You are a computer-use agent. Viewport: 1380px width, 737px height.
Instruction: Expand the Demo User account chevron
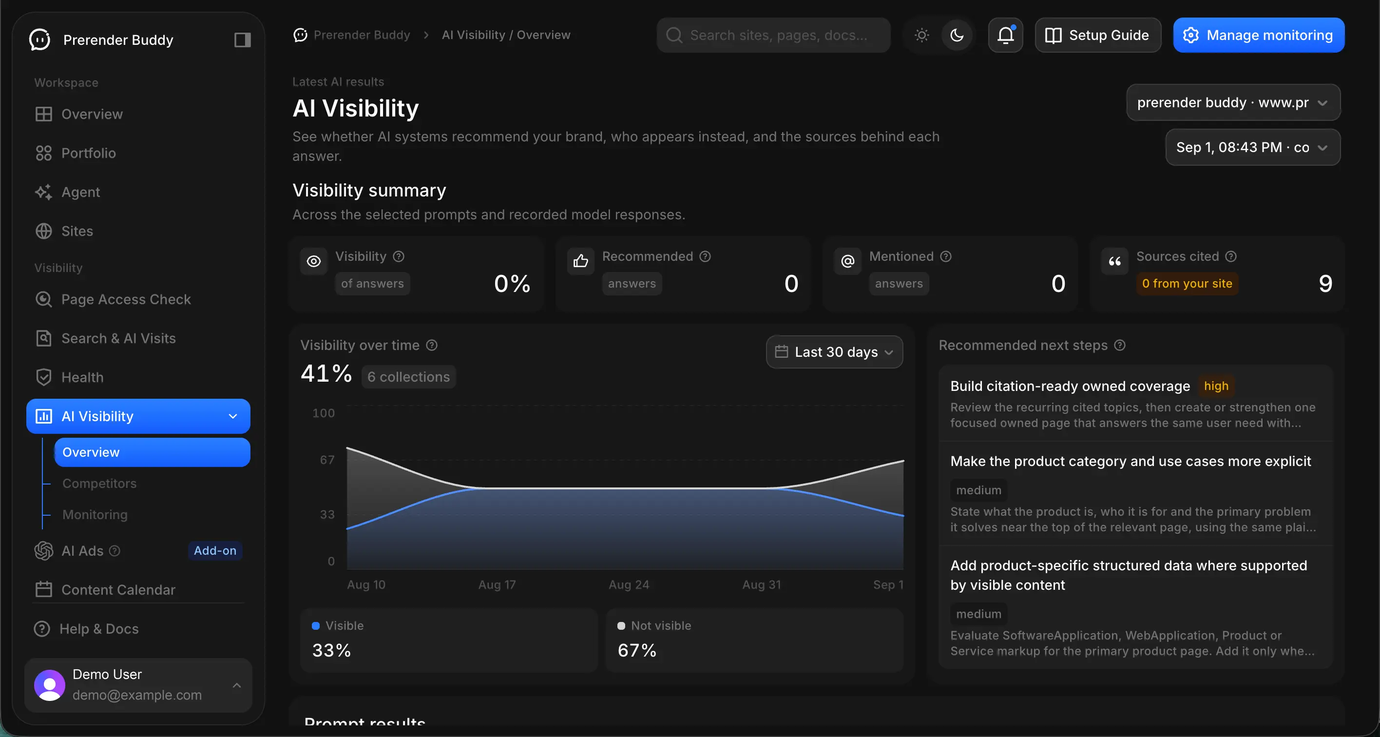click(237, 685)
